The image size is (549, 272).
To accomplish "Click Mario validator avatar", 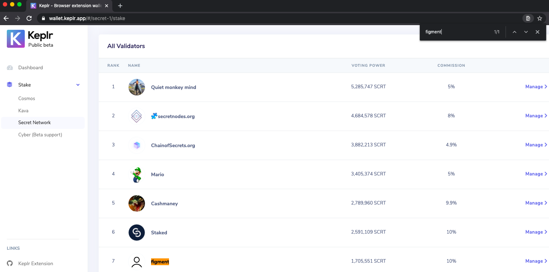I will point(137,174).
